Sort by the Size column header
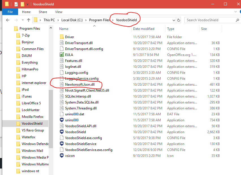The height and width of the screenshot is (175, 241). (x=204, y=29)
